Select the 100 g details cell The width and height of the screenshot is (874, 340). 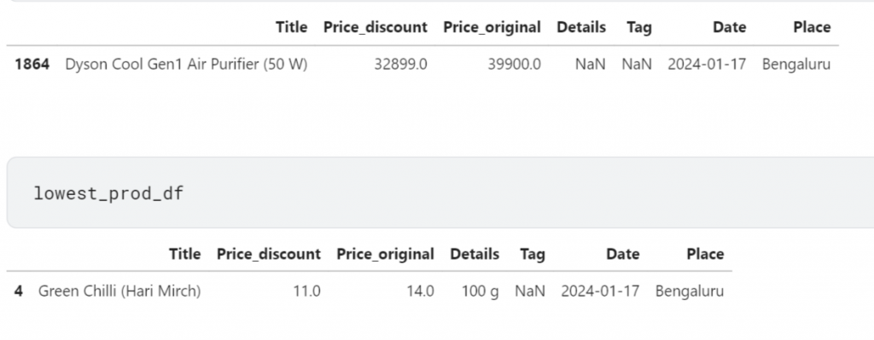coord(480,291)
